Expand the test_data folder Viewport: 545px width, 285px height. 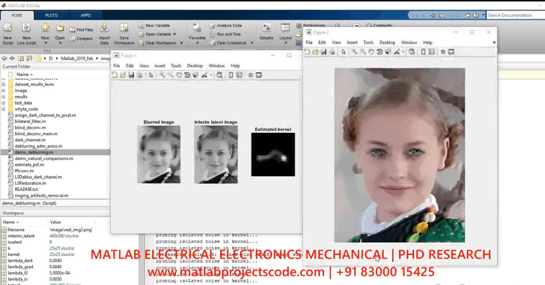point(4,103)
